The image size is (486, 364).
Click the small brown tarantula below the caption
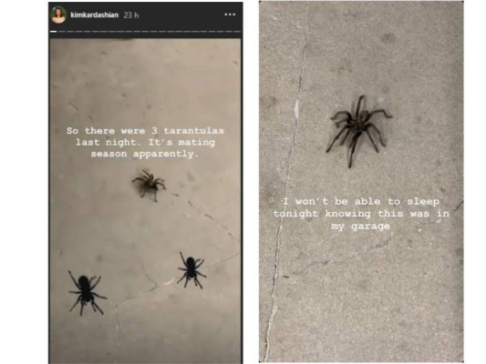[150, 185]
